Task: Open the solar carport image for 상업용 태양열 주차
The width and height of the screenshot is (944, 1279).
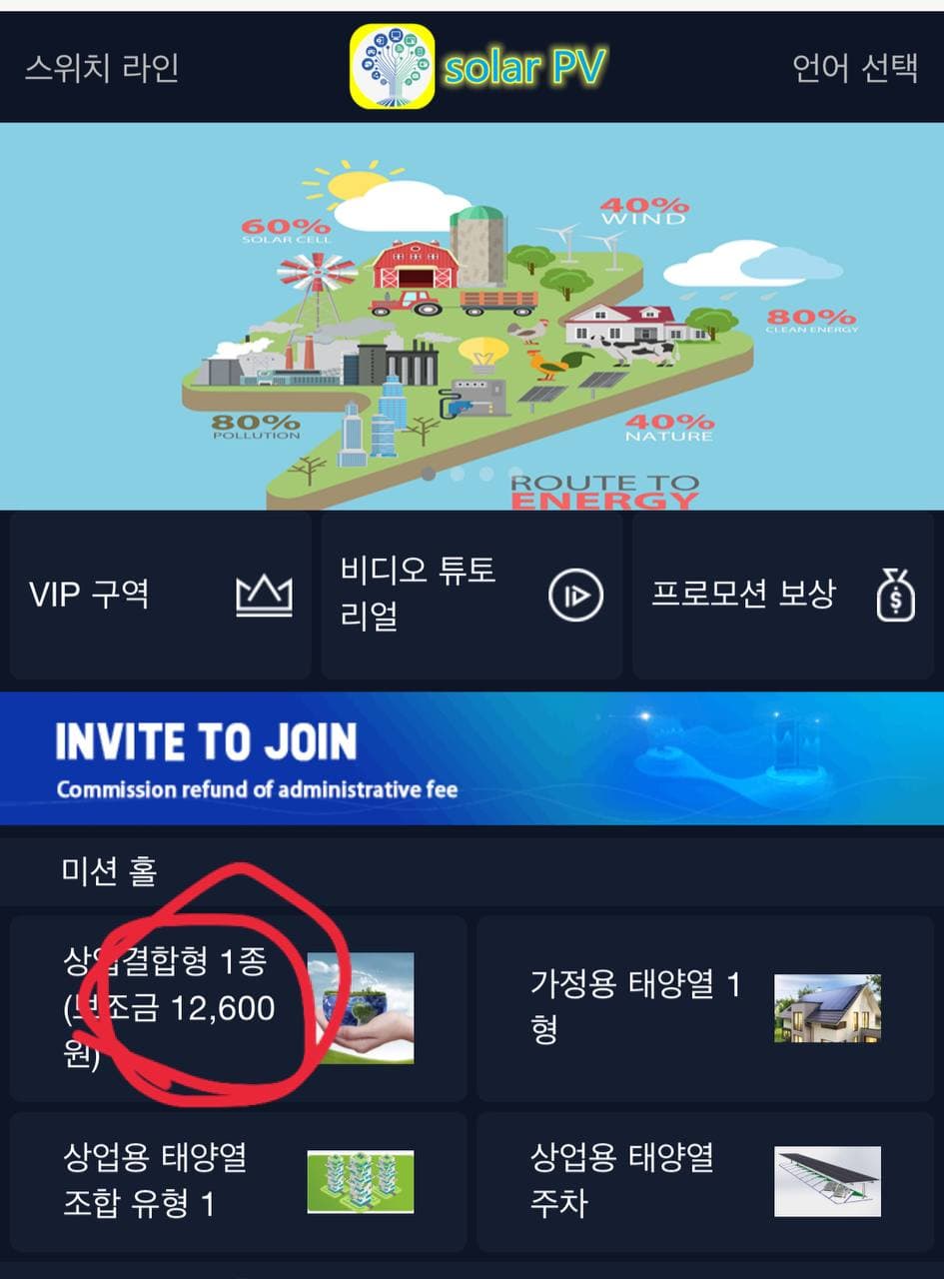Action: 827,1181
